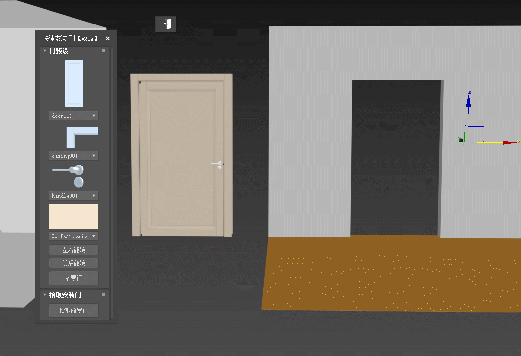Screen dimensions: 521x356
Task: Collapse the 拾取安装门 rollout
Action: [x=45, y=295]
